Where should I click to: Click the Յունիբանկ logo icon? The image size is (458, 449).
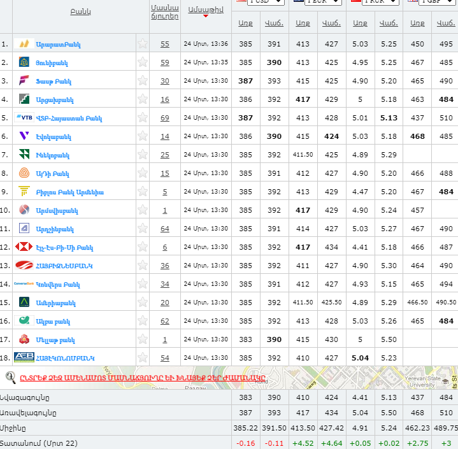coord(24,62)
